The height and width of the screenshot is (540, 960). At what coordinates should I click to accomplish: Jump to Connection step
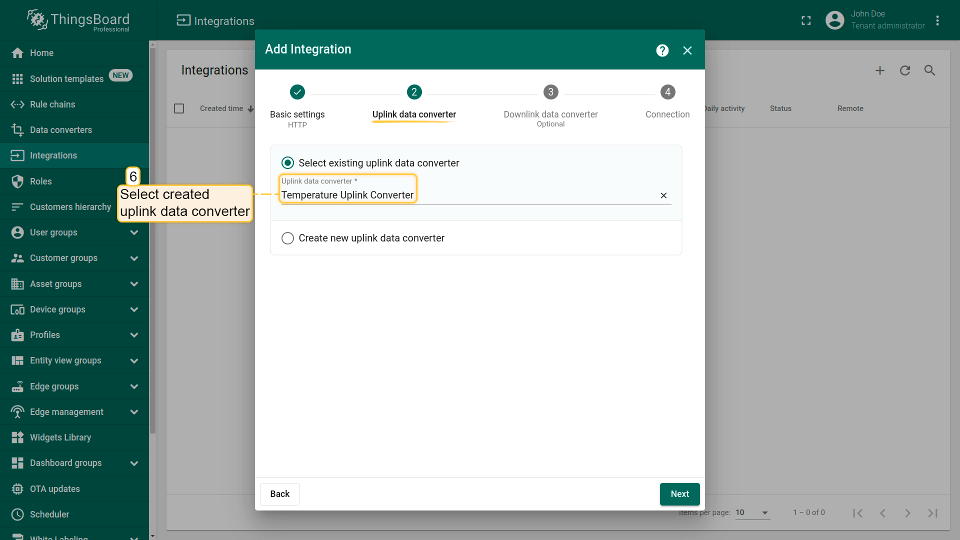(x=667, y=102)
